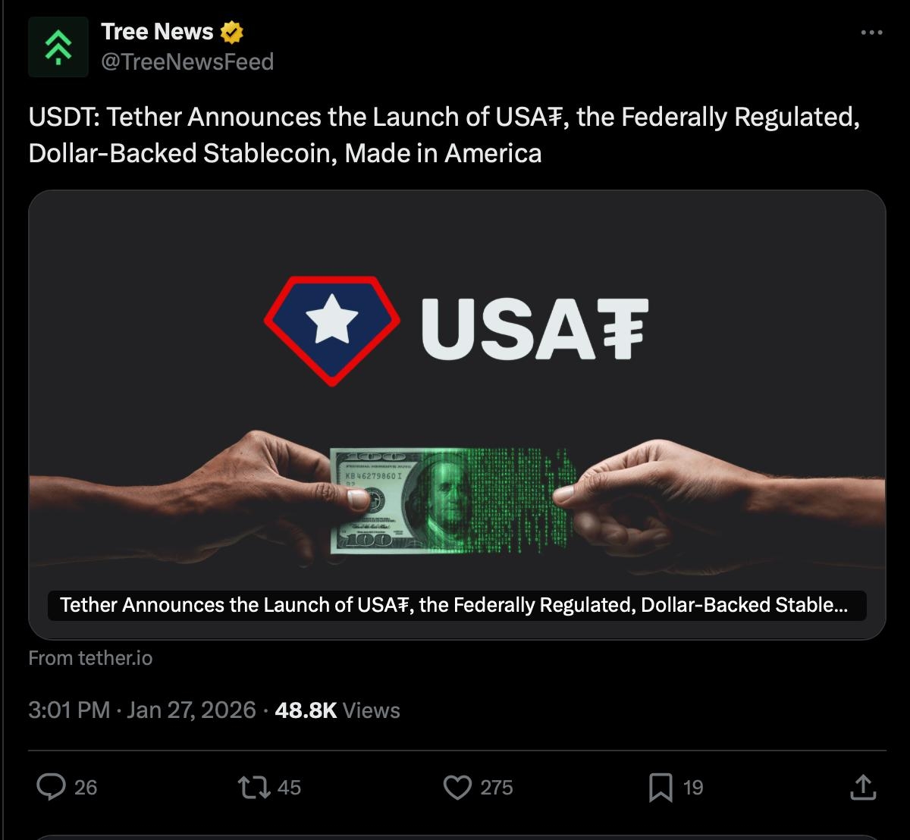Click the gold verified badge
The height and width of the screenshot is (840, 910).
[231, 33]
